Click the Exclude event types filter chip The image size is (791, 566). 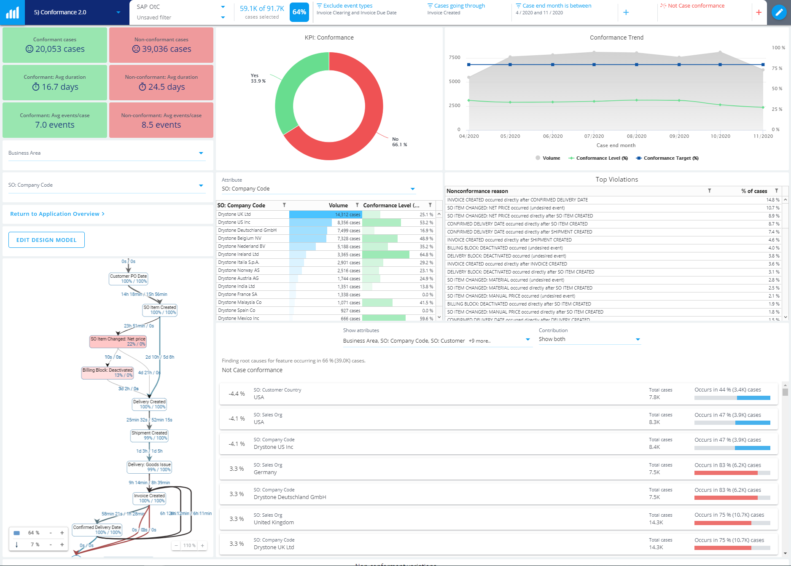point(357,9)
